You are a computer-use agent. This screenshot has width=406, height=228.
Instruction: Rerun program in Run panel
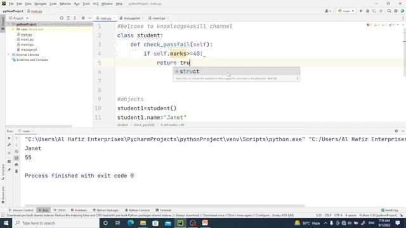[x=9, y=138]
